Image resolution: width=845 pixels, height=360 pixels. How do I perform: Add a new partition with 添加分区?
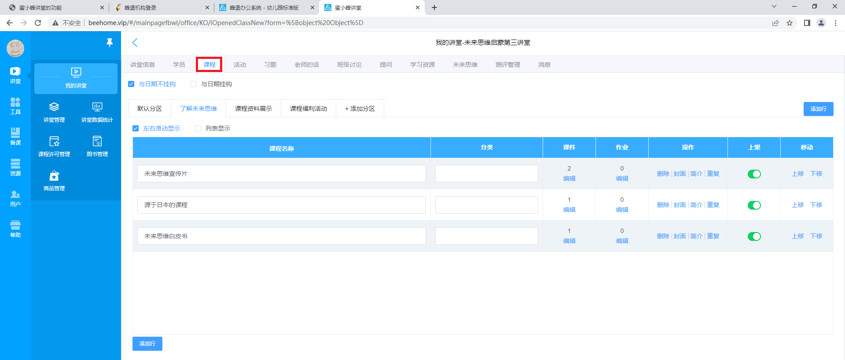tap(360, 109)
